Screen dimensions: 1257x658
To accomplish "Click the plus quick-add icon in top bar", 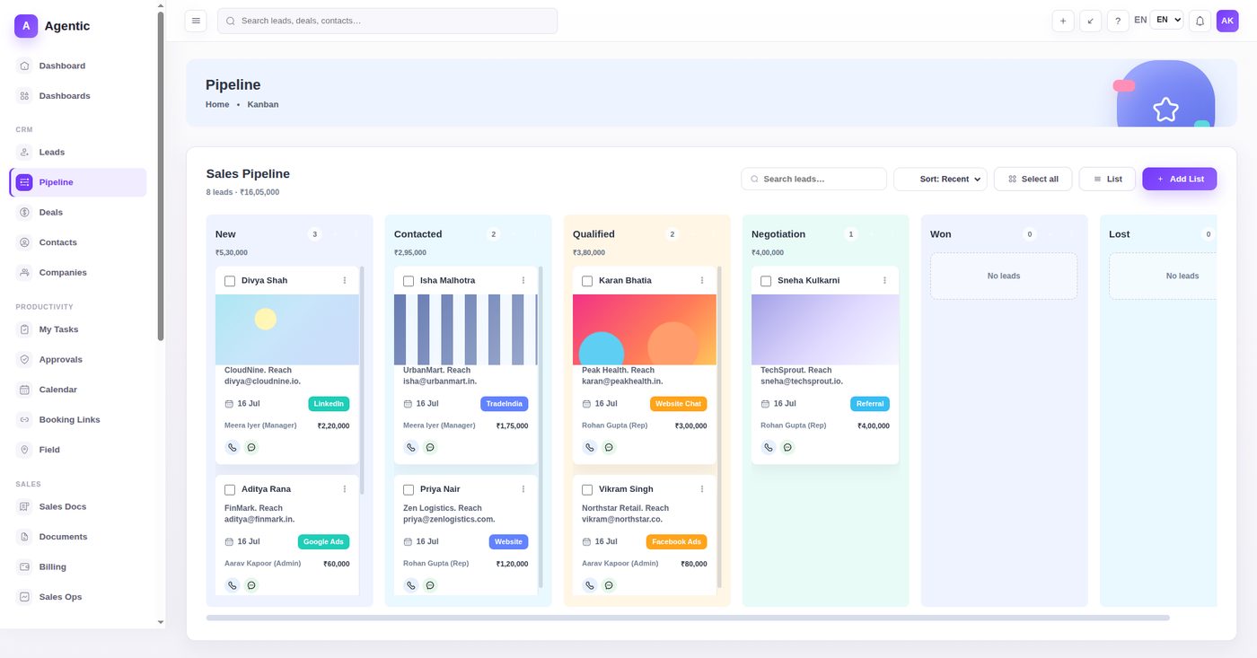I will (x=1063, y=21).
